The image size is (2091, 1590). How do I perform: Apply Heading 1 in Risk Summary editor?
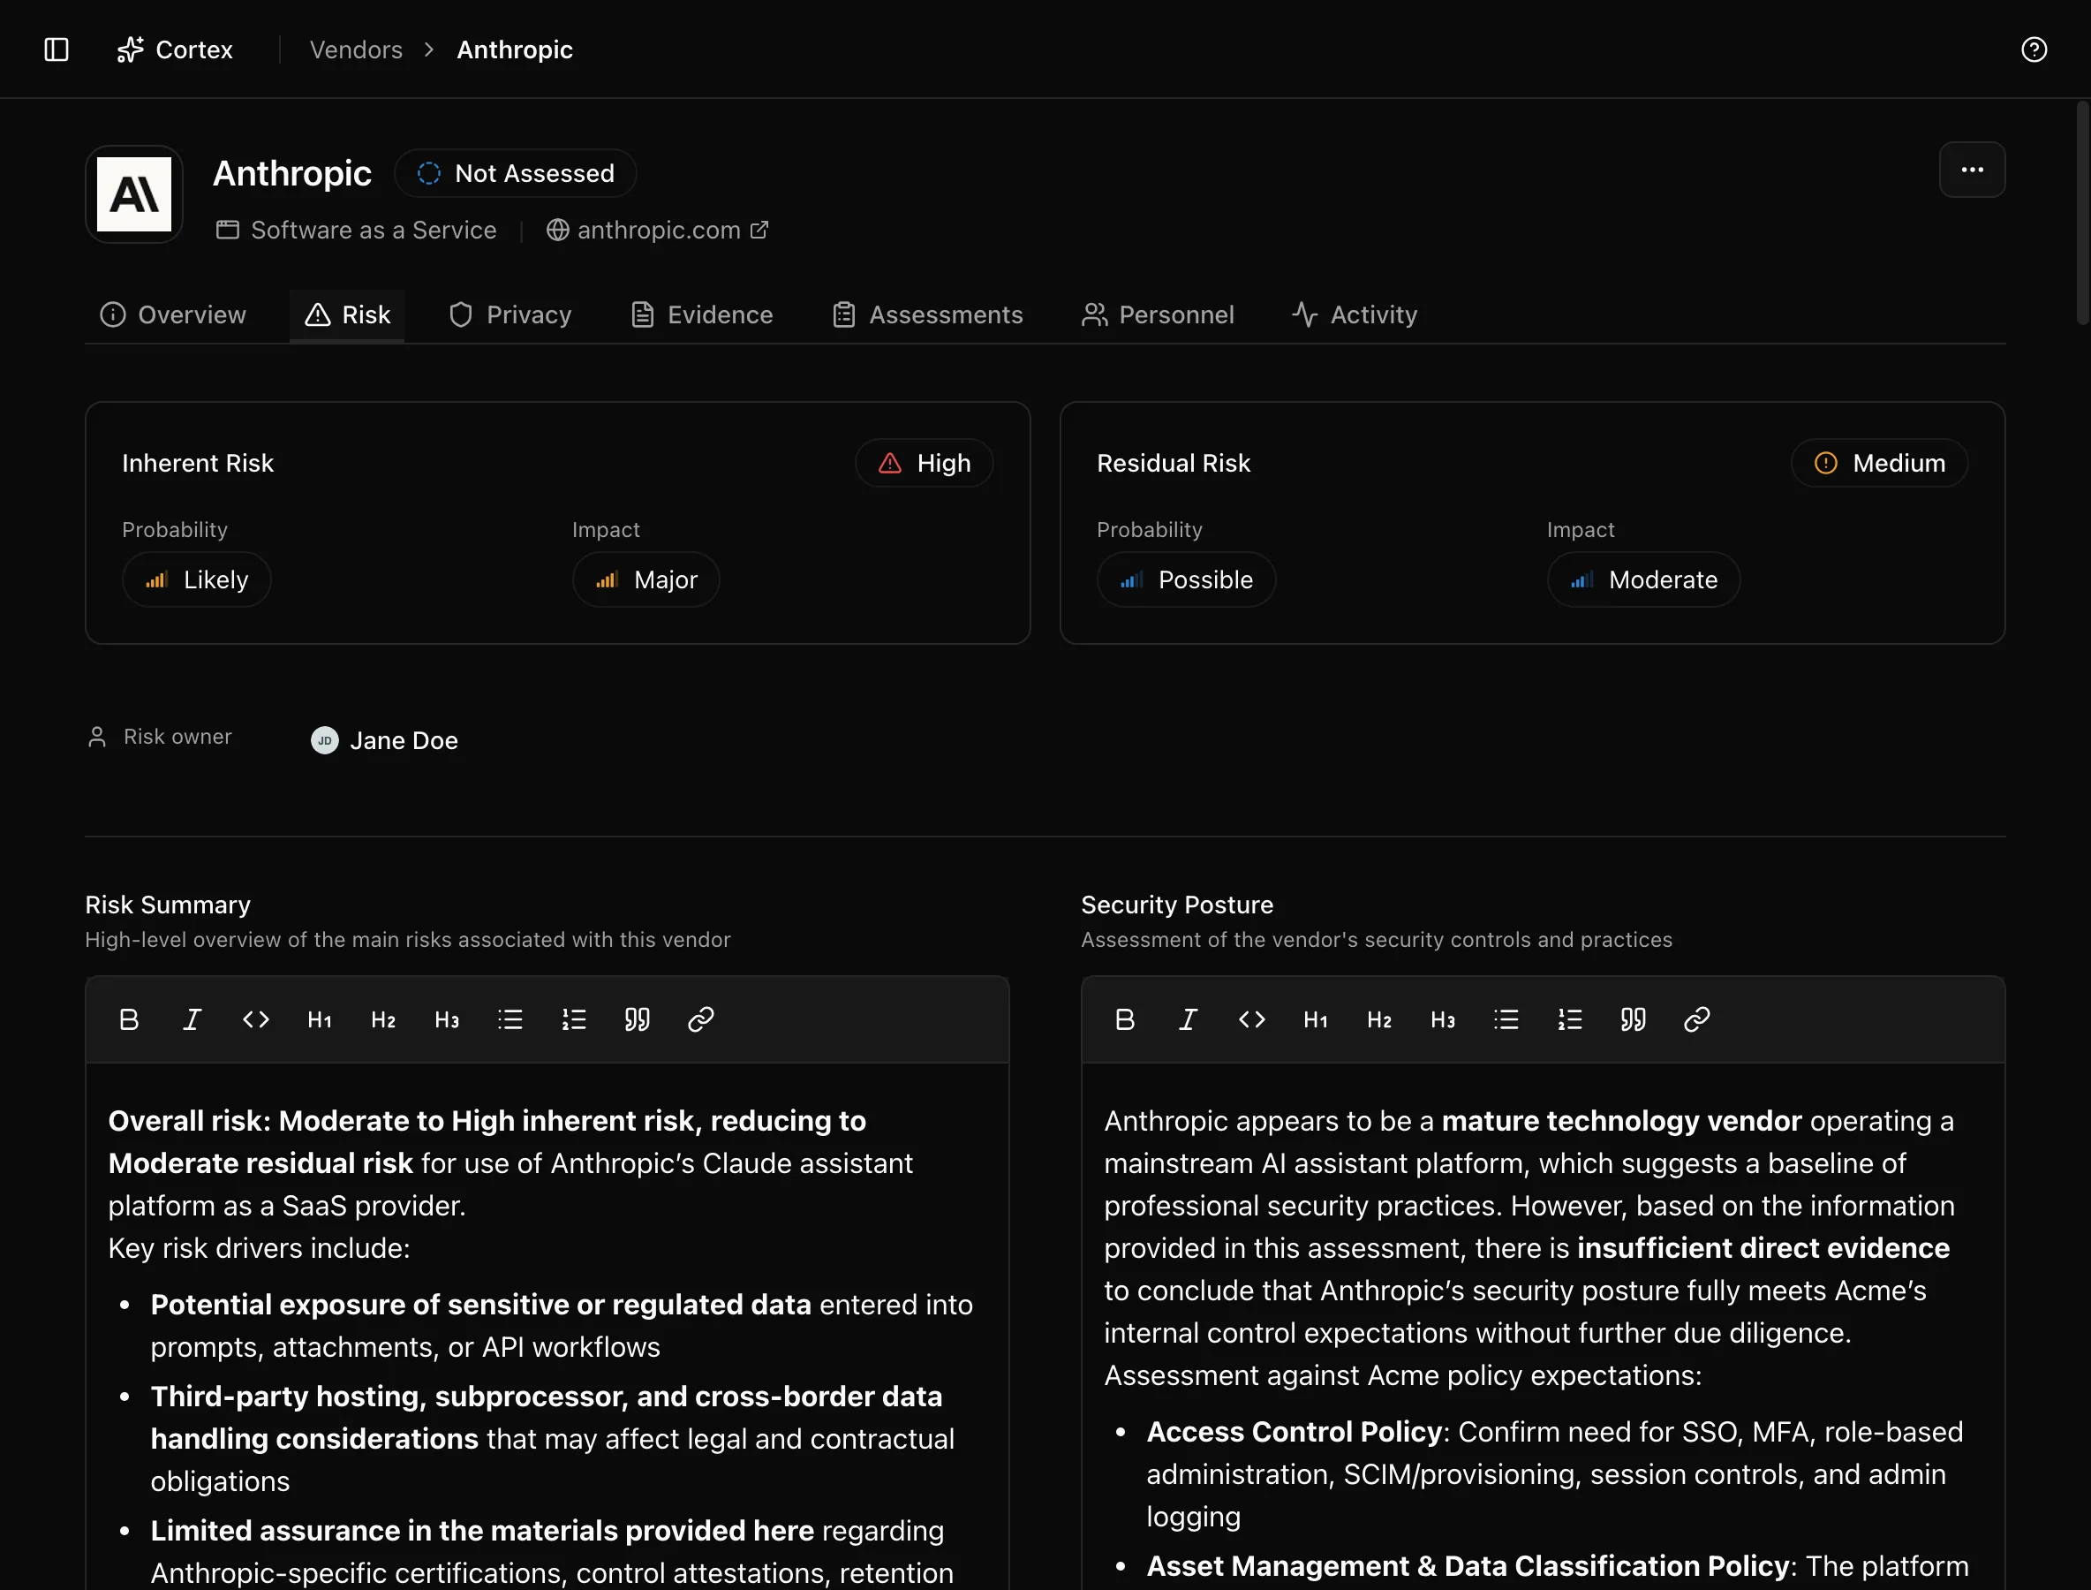(320, 1019)
